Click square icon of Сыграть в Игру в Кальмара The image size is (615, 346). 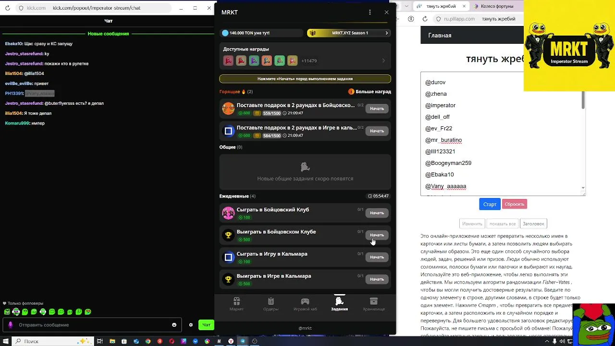[228, 257]
